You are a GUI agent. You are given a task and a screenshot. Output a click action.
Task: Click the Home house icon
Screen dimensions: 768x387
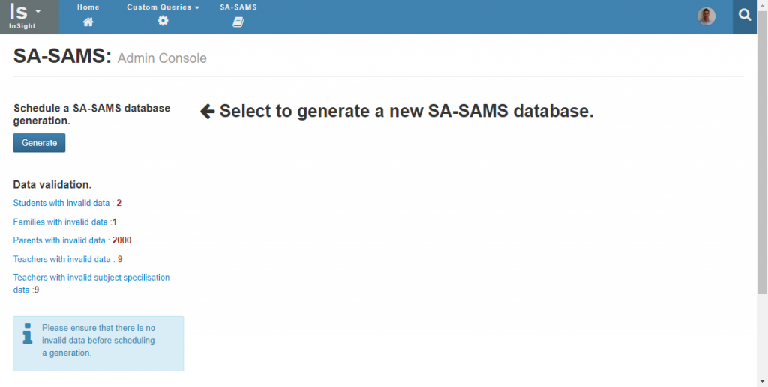click(x=88, y=22)
